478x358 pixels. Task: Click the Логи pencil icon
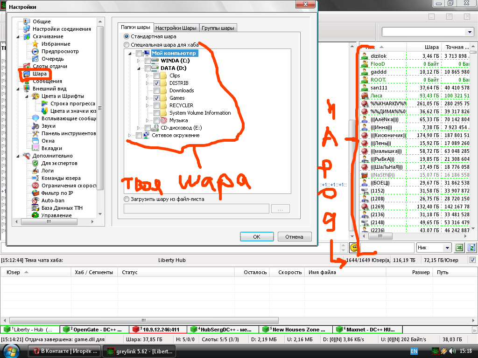coord(35,171)
